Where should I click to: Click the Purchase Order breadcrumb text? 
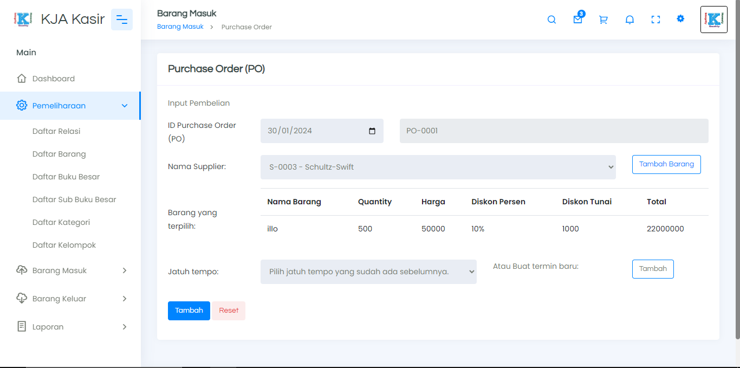[246, 27]
